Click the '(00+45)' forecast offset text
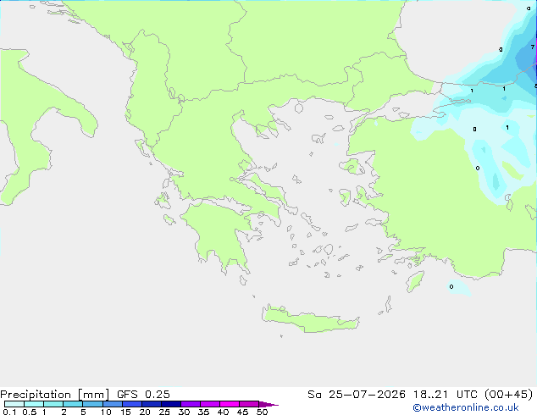The width and height of the screenshot is (537, 415). [x=509, y=395]
